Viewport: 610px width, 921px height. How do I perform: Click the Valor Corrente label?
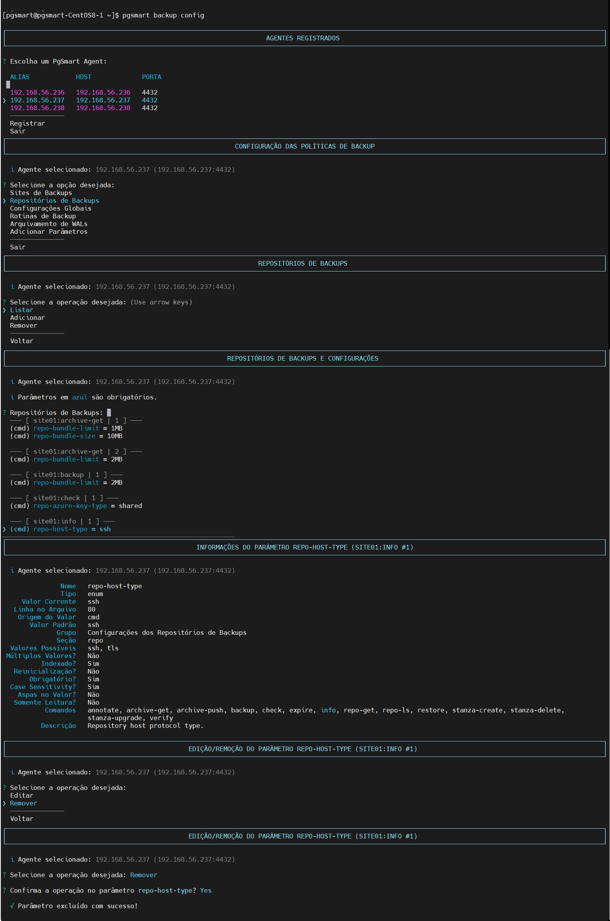(48, 602)
